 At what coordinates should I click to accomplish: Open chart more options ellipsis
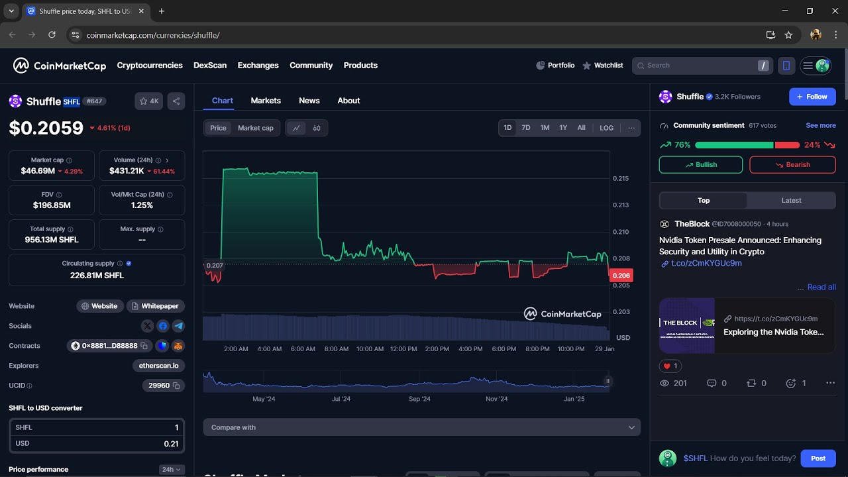[x=631, y=128]
